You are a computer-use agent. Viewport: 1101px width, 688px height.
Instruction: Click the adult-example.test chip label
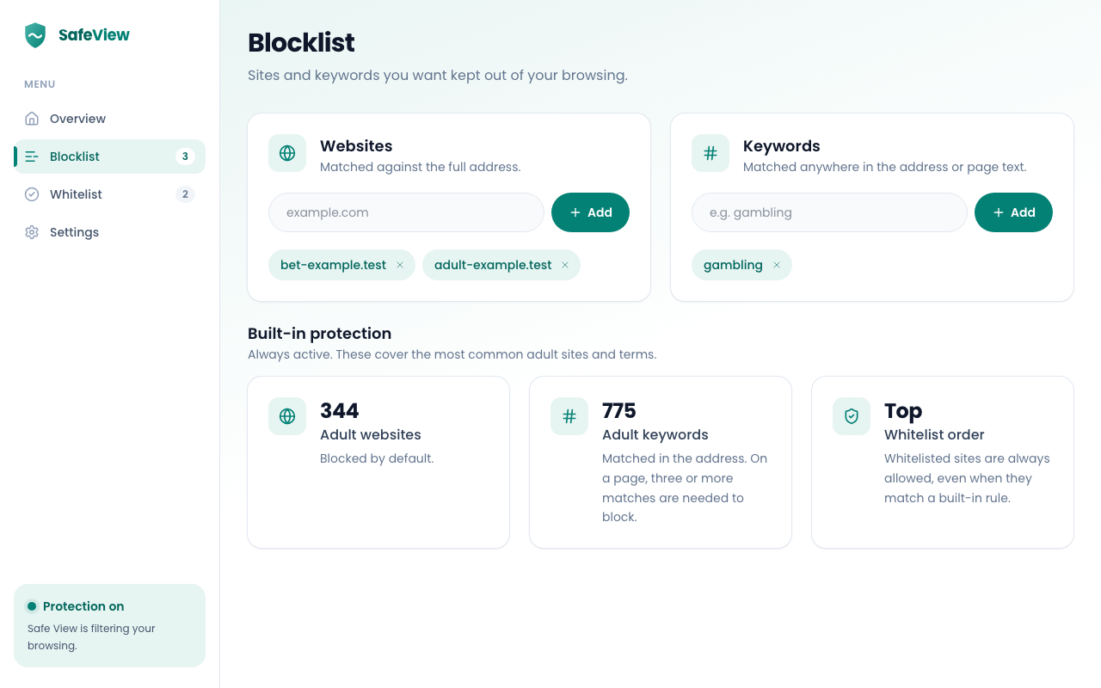493,265
